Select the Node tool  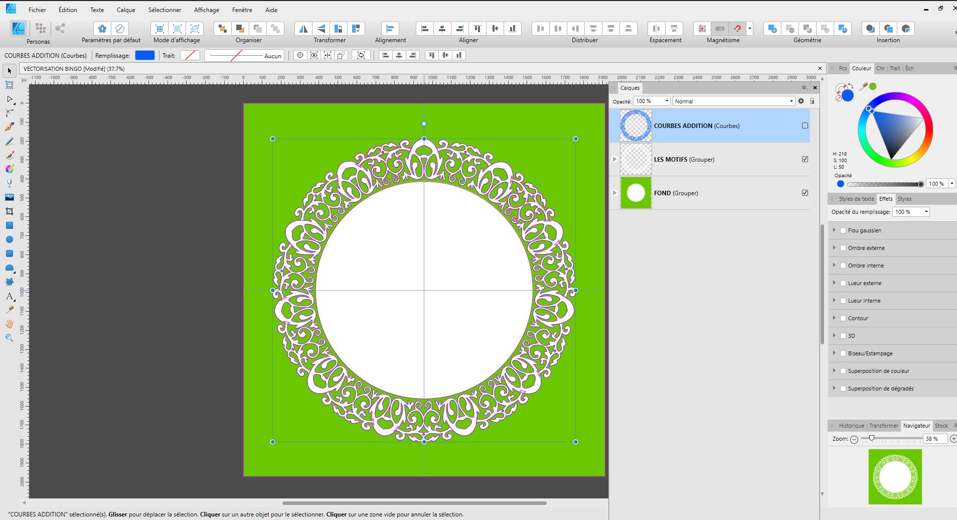(9, 99)
